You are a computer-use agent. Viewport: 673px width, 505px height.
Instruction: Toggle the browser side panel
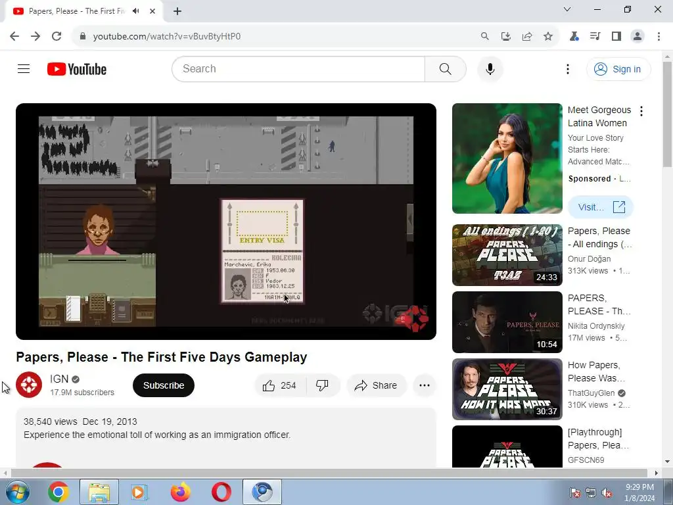(x=616, y=36)
